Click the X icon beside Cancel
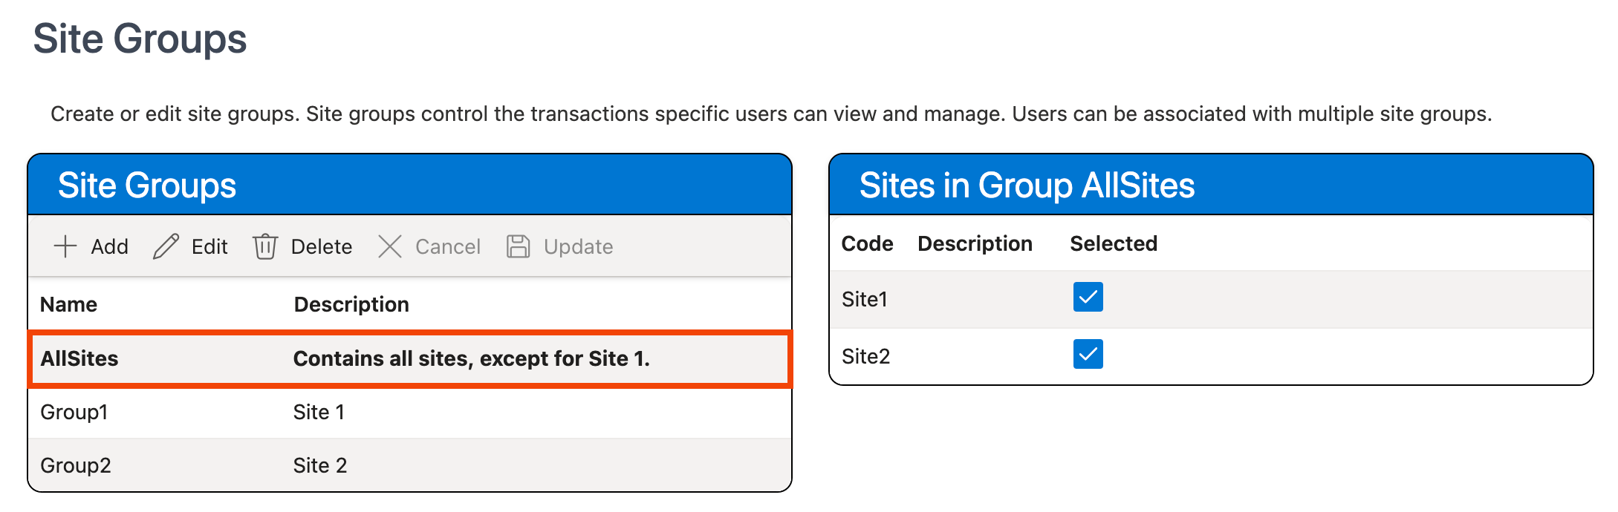This screenshot has width=1618, height=512. click(390, 246)
